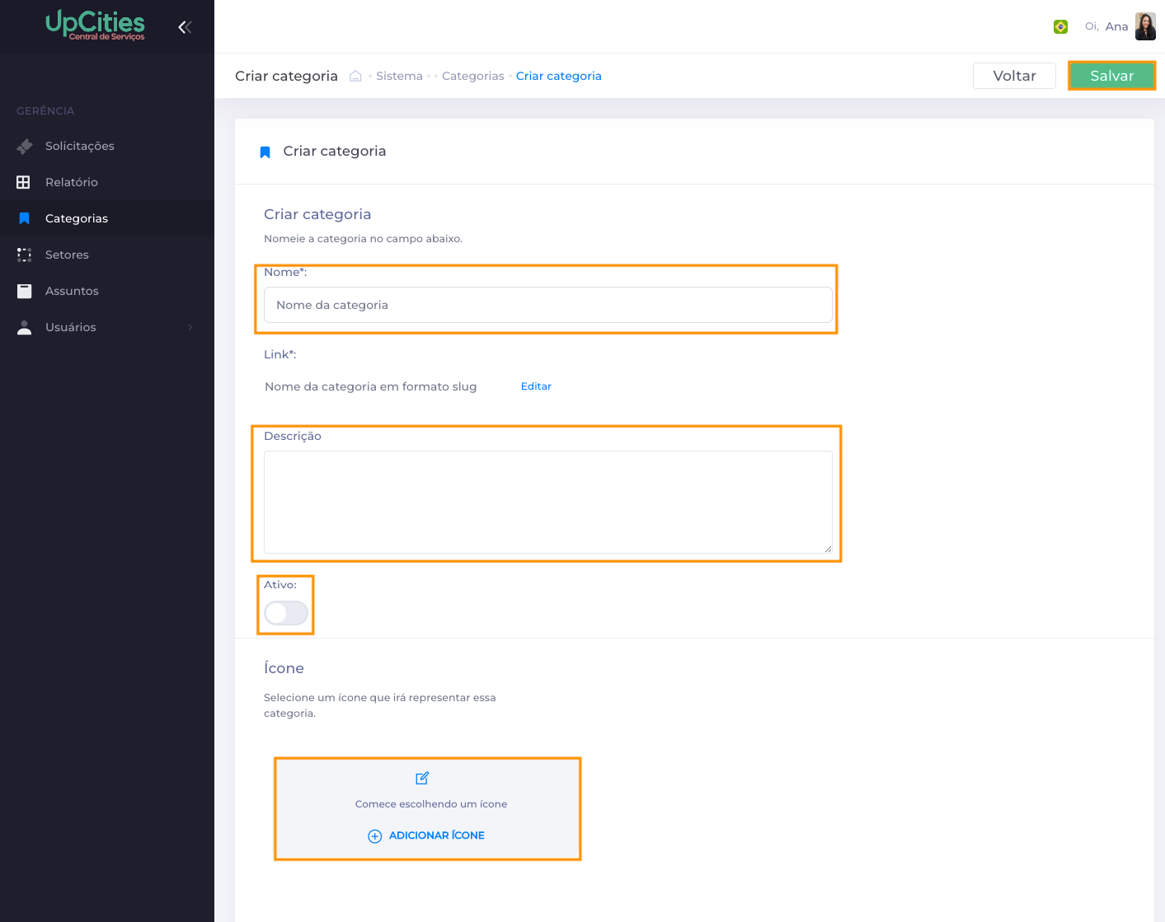Click the Setores sidebar icon
Image resolution: width=1165 pixels, height=922 pixels.
coord(24,255)
